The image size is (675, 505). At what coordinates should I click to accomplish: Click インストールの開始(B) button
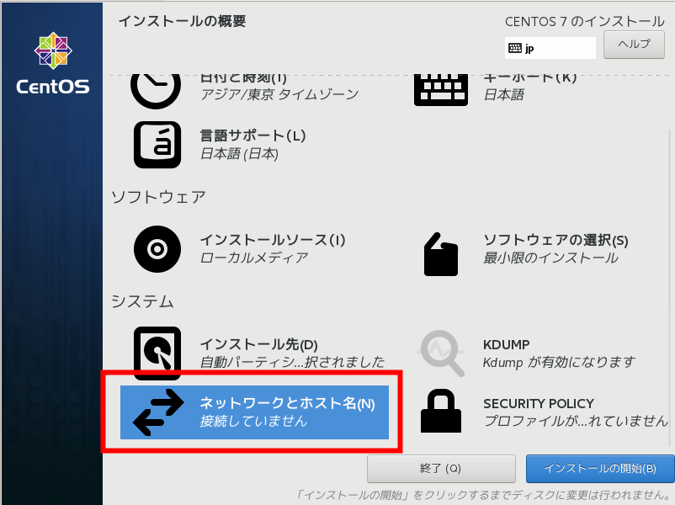pos(600,469)
